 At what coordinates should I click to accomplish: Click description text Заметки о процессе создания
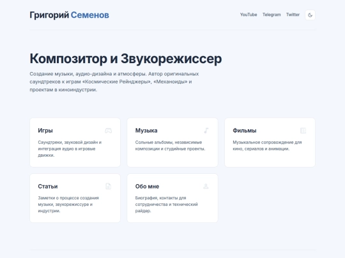coord(68,204)
